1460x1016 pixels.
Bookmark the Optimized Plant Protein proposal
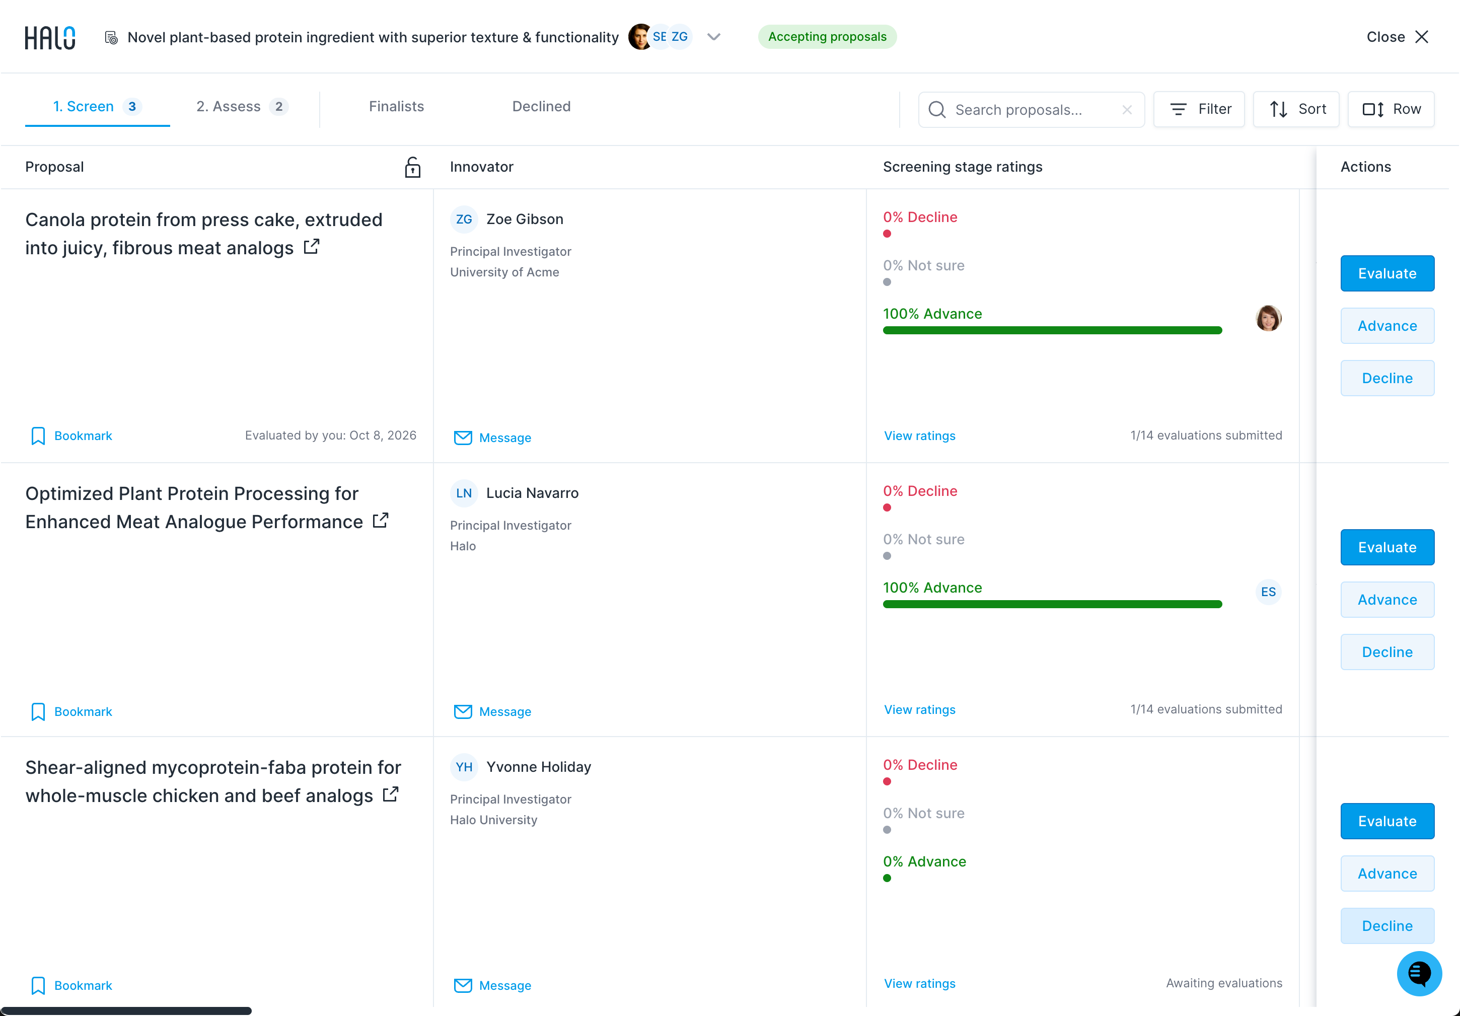71,711
